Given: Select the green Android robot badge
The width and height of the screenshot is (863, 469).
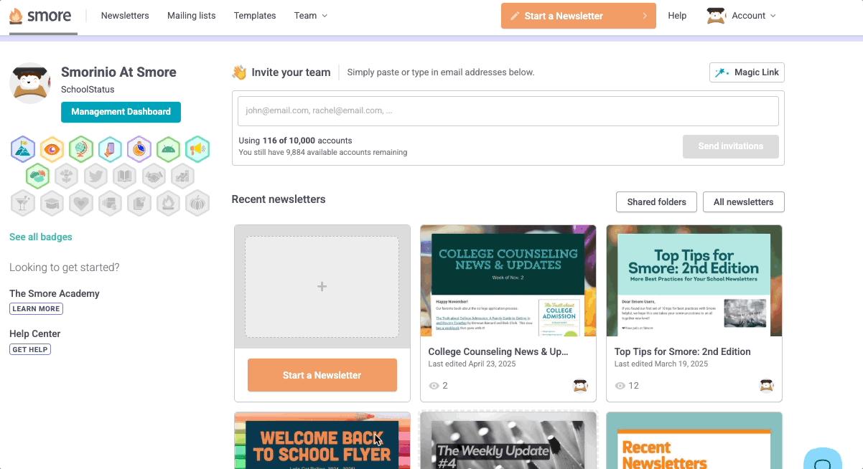Looking at the screenshot, I should 168,149.
